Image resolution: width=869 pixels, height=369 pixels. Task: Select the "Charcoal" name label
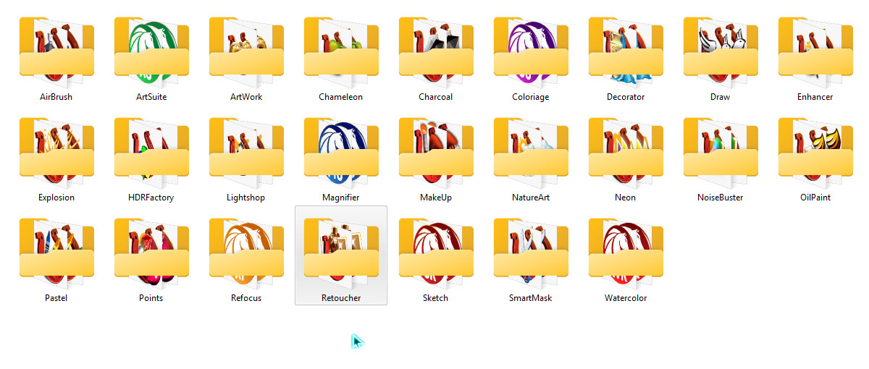point(436,97)
